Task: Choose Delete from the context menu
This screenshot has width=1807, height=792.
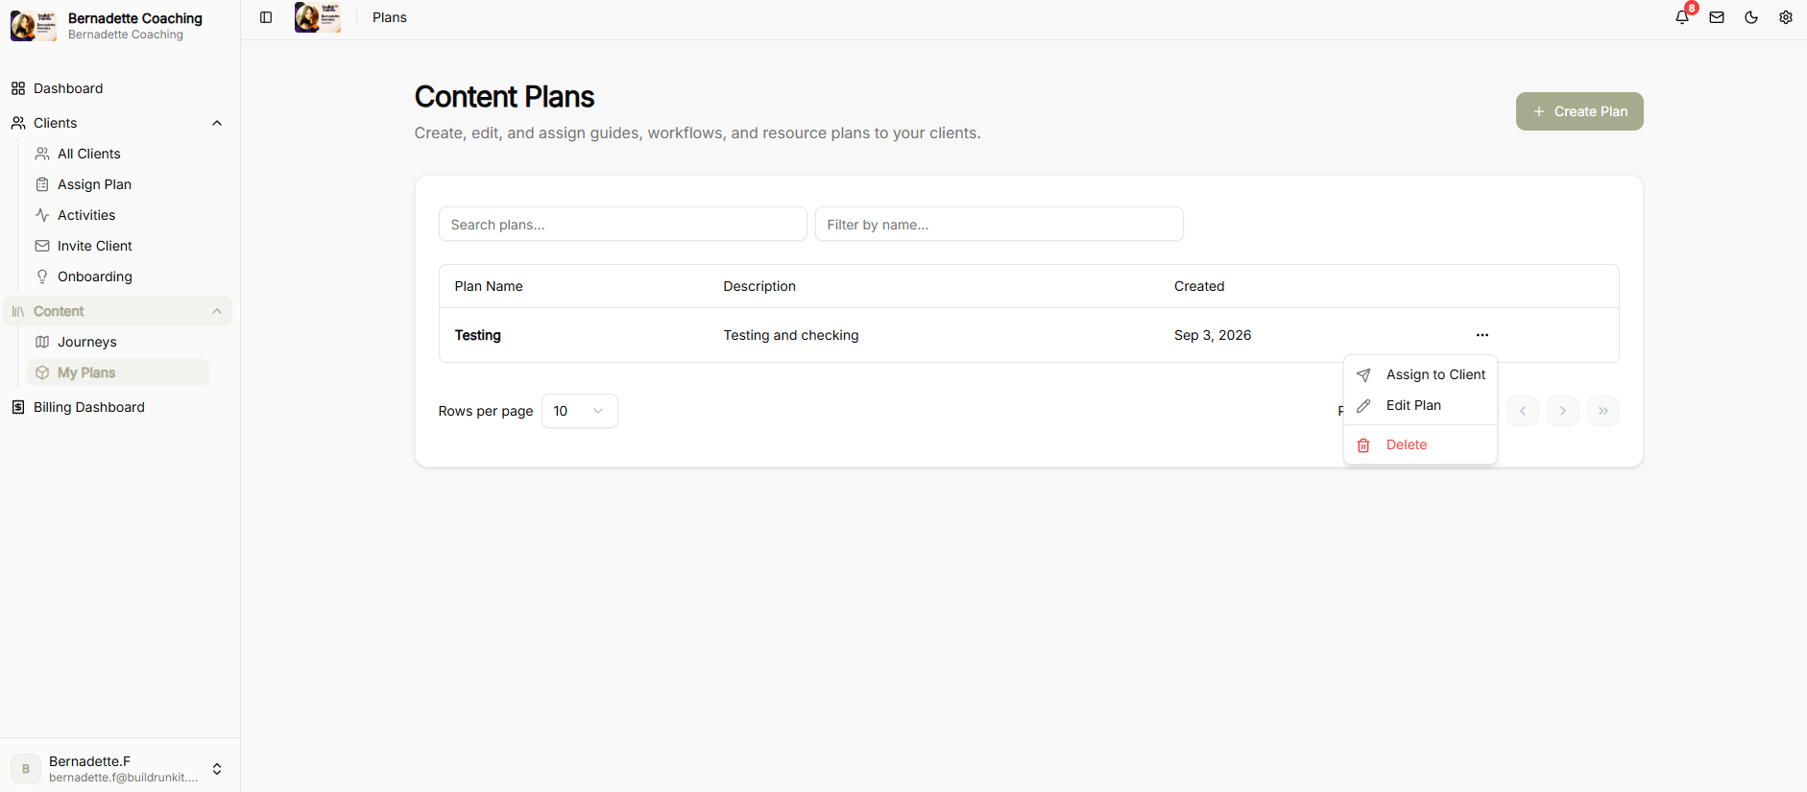Action: [1421, 444]
